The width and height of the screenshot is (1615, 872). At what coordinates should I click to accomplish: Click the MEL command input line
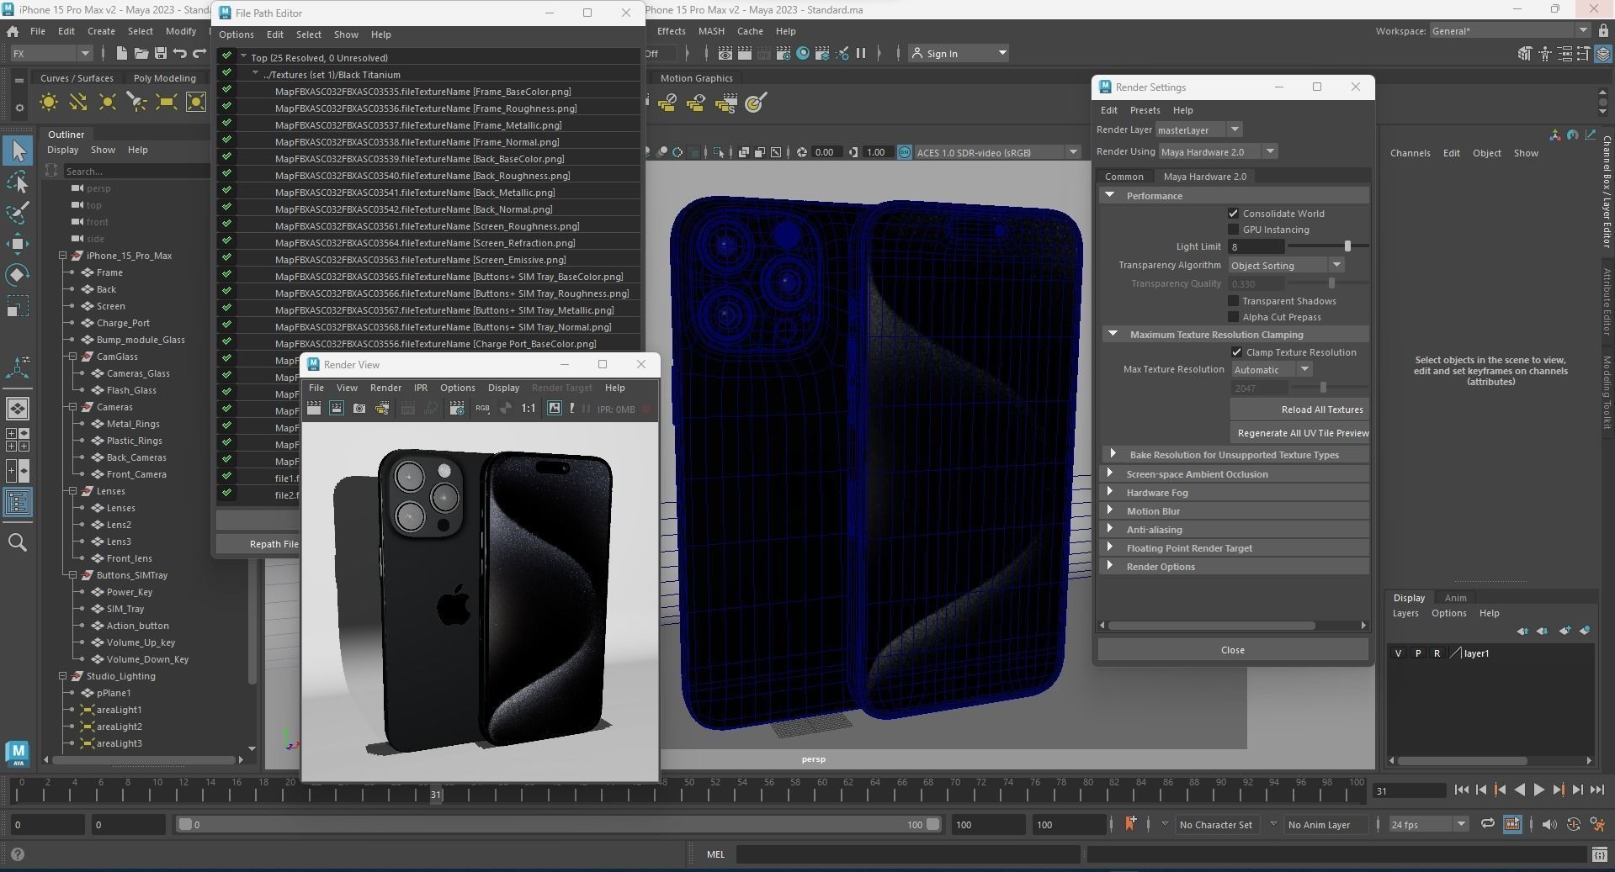[x=907, y=854]
